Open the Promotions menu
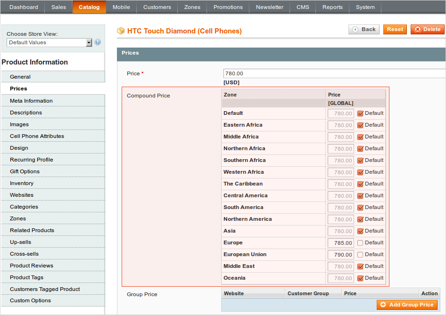 pos(228,7)
